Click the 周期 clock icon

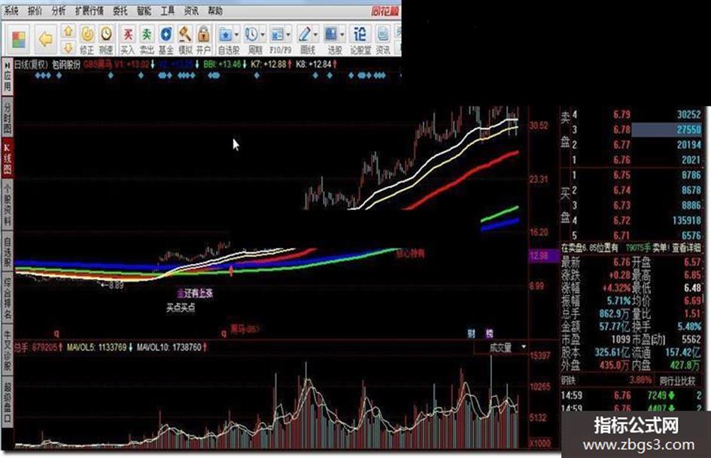[251, 35]
